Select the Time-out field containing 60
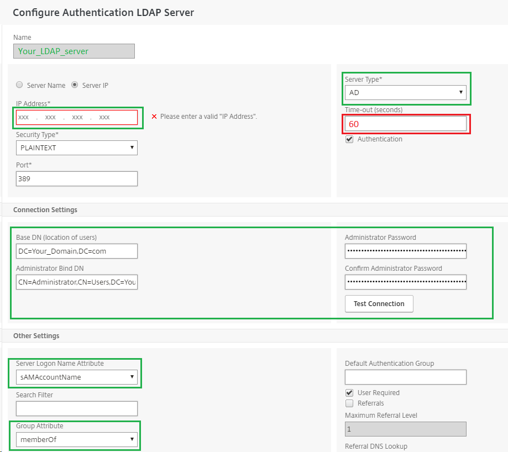The width and height of the screenshot is (508, 452). click(406, 124)
